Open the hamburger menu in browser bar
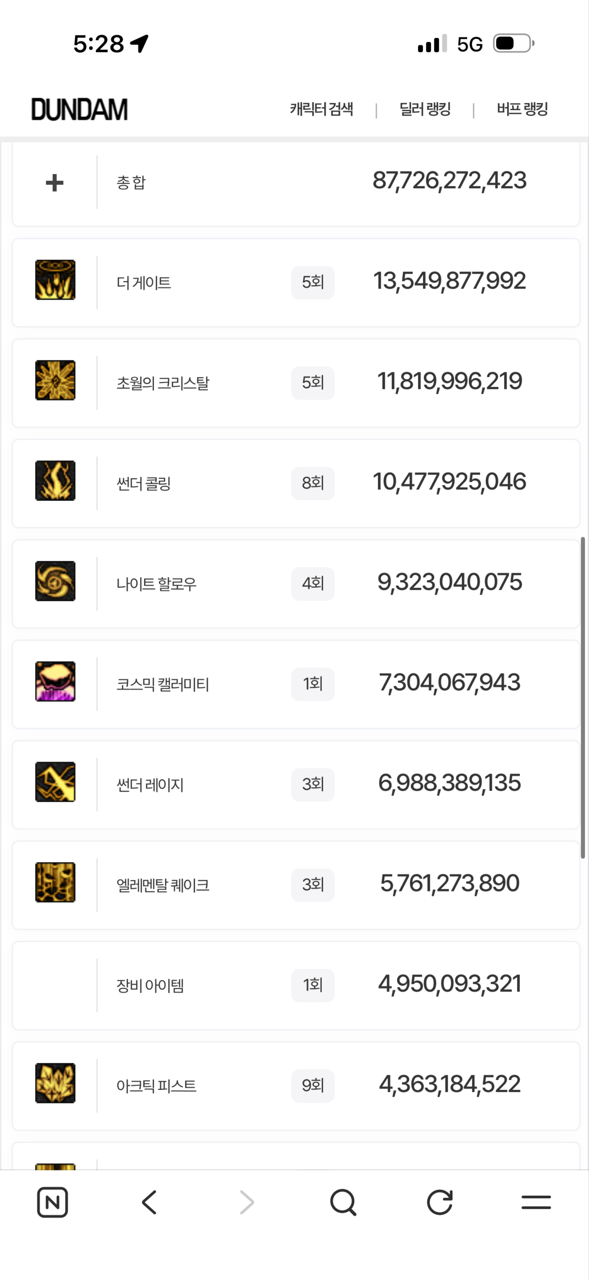Viewport: 589px width, 1280px height. pos(536,1202)
